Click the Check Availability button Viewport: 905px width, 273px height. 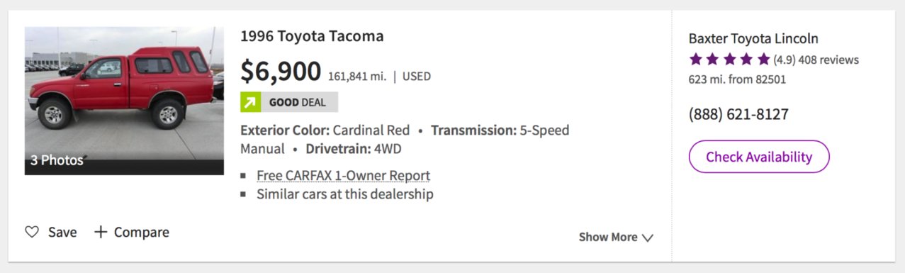pos(759,157)
